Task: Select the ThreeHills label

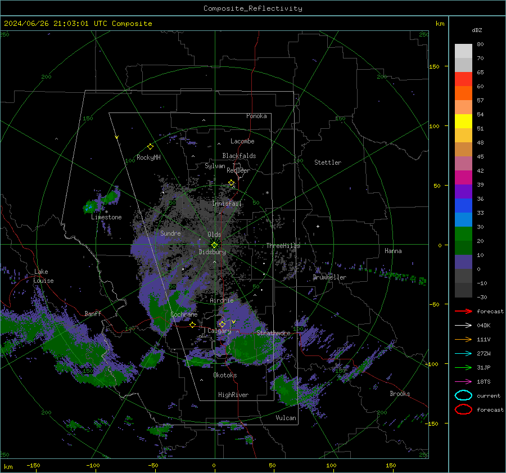Action: pos(283,246)
